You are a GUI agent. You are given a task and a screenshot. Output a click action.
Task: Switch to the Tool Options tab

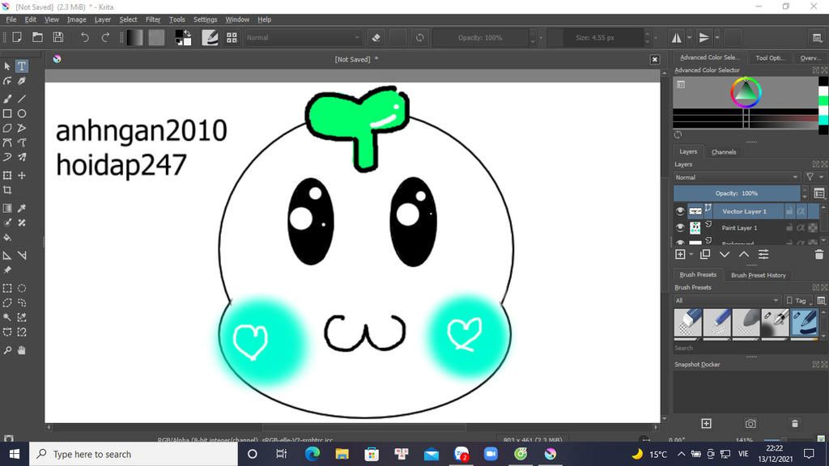[771, 57]
